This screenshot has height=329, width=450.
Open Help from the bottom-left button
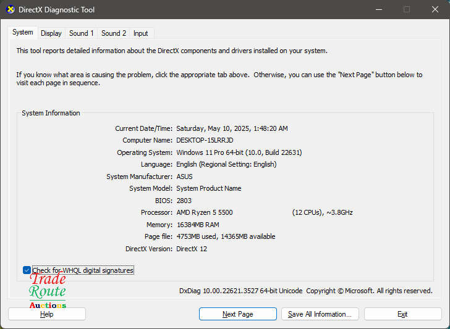tap(47, 314)
